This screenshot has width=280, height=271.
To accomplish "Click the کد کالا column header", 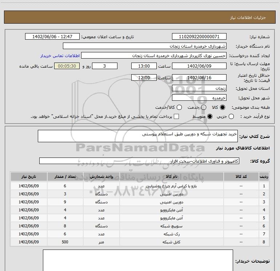I will click(241, 176).
